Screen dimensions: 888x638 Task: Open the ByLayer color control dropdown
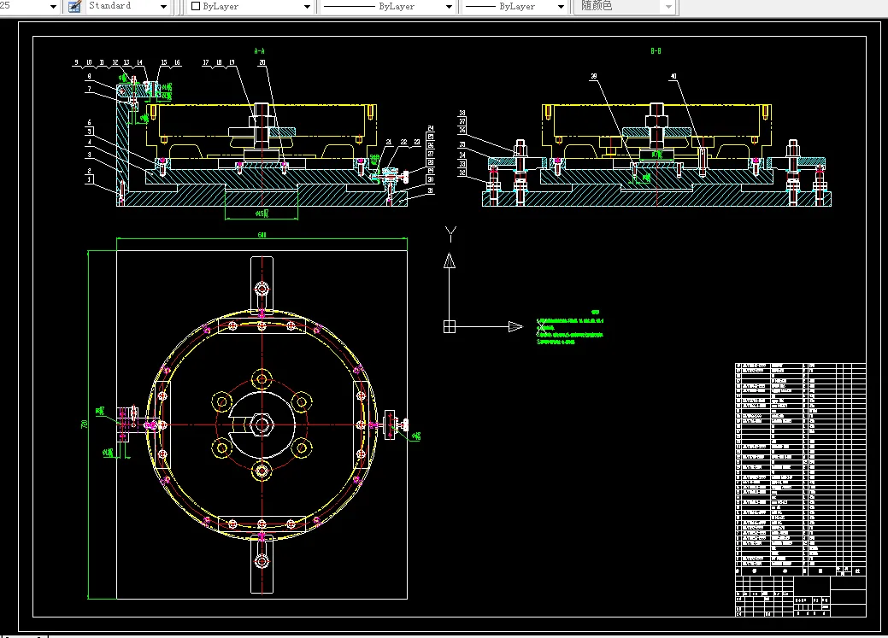tap(307, 7)
